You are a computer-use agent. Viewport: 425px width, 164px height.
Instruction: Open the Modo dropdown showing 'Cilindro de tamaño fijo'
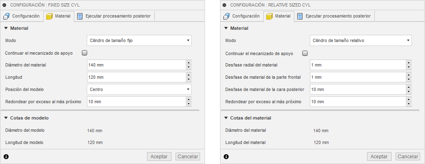coord(139,40)
